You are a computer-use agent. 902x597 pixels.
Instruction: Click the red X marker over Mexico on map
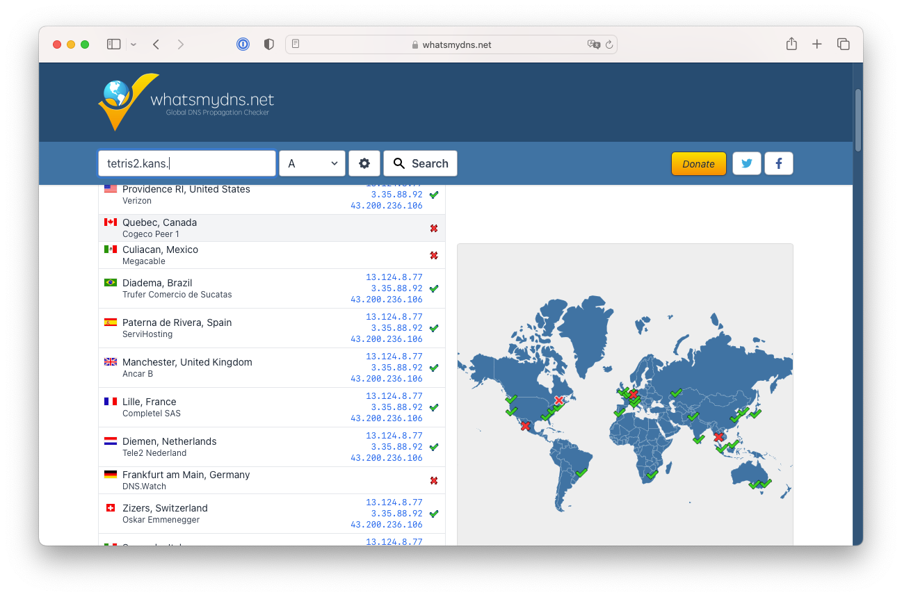coord(525,425)
